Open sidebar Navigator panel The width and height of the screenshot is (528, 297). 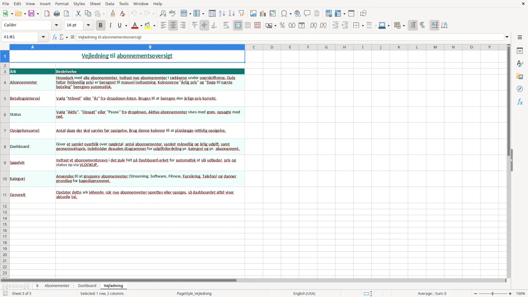click(520, 89)
